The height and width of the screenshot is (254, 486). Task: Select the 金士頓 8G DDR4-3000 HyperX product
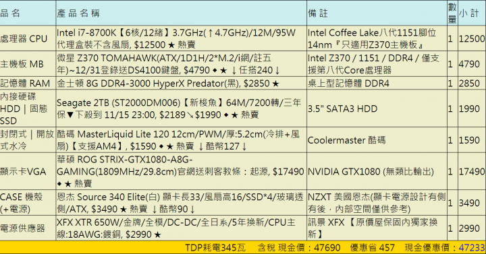pos(168,84)
